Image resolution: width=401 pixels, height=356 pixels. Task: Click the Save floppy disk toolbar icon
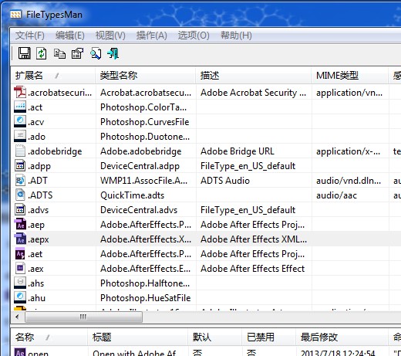coord(24,53)
